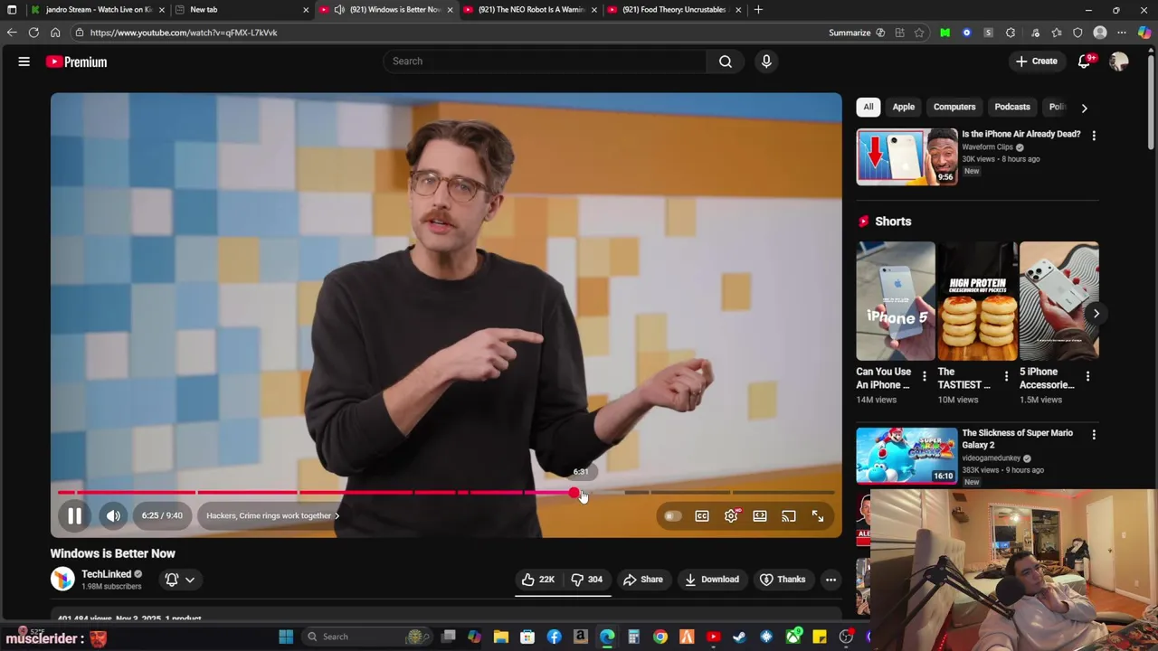
Task: Open more actions ellipsis under video
Action: coord(831,580)
